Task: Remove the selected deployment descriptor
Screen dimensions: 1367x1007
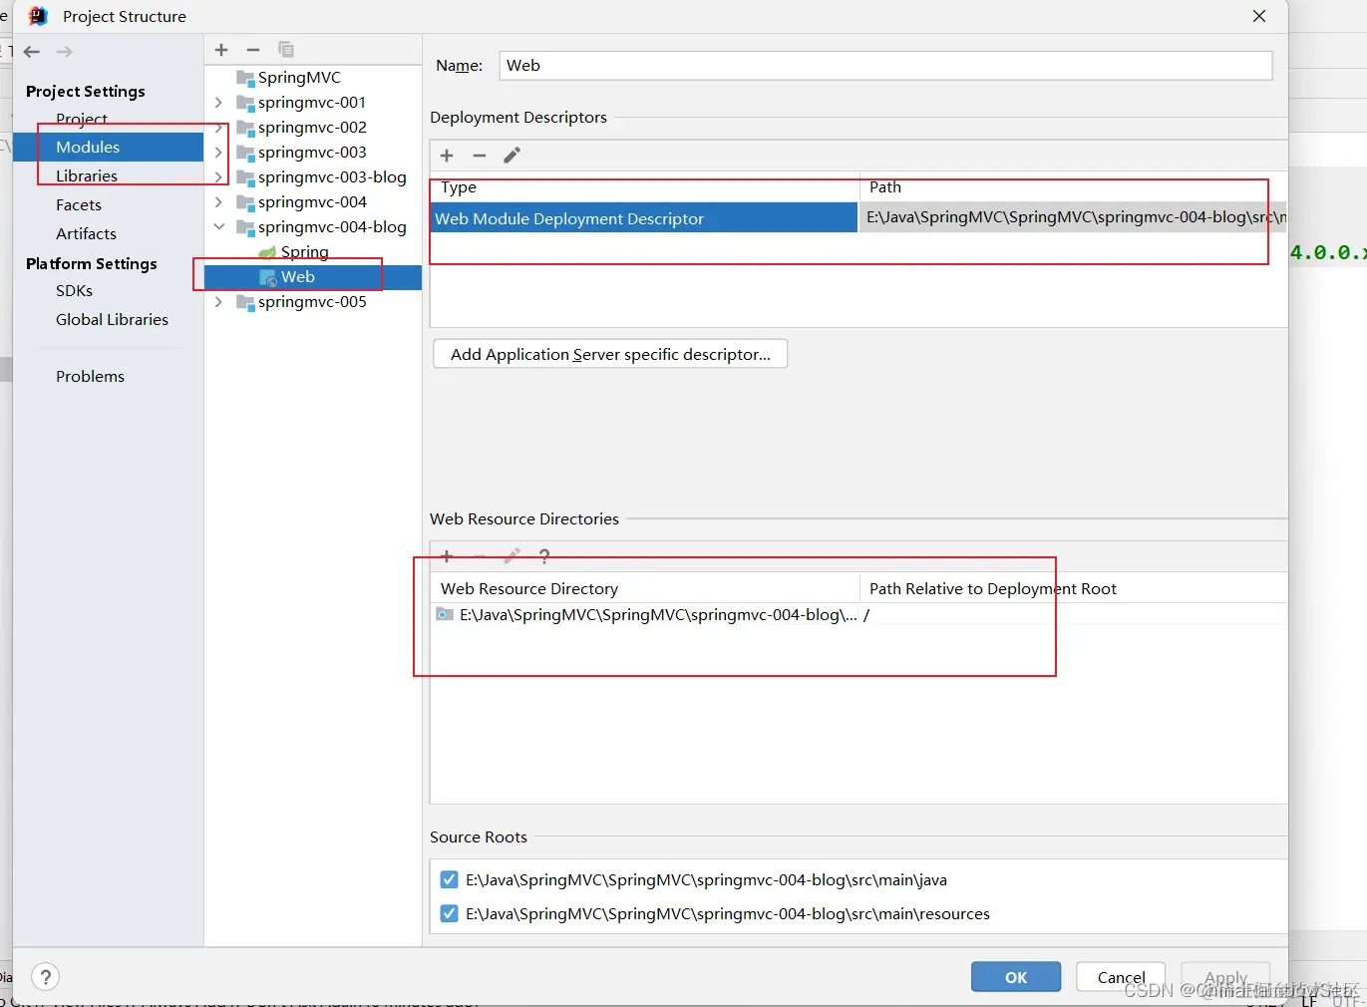Action: click(x=480, y=156)
